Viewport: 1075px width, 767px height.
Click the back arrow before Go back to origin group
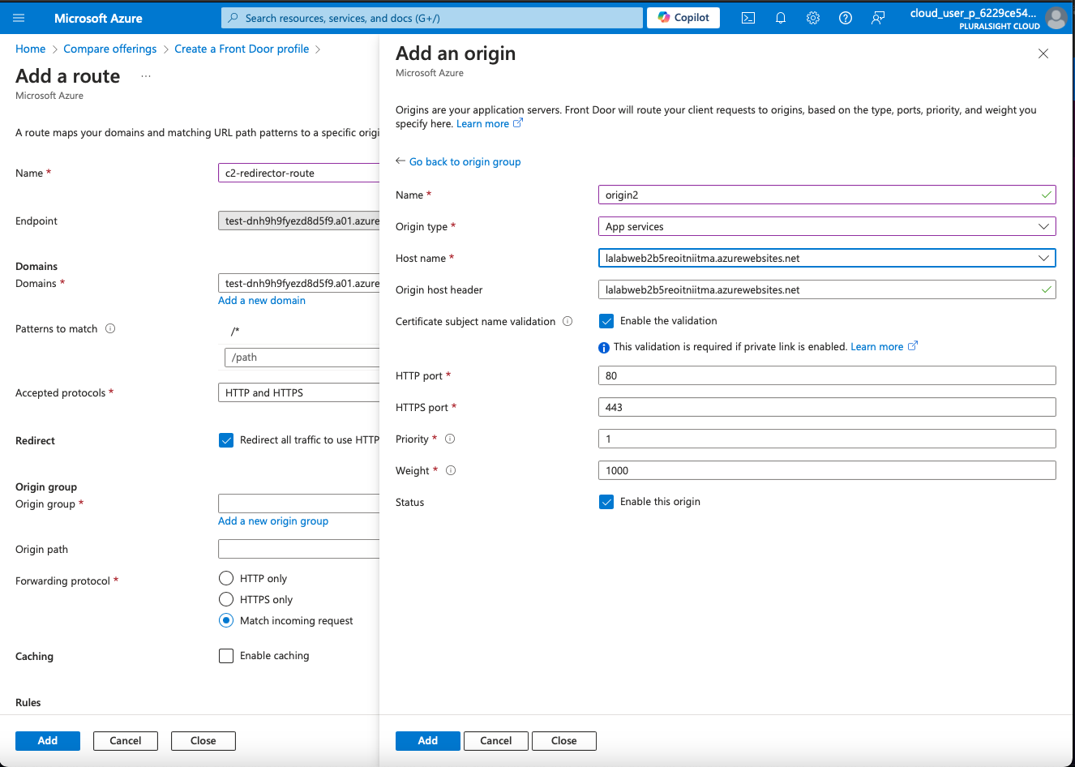(400, 161)
